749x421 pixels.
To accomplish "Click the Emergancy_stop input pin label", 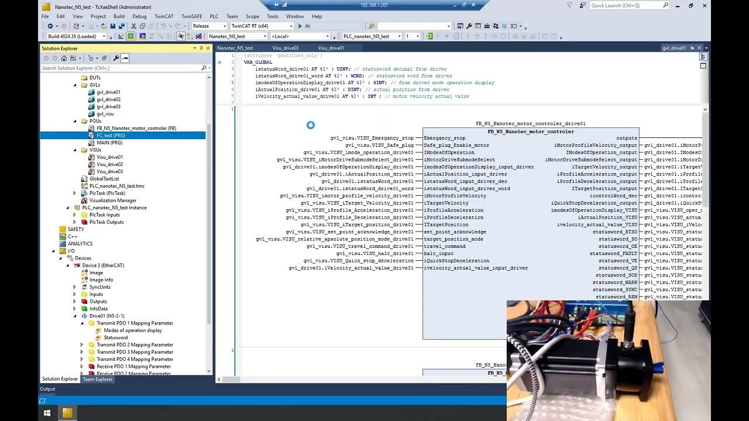I will pos(445,138).
